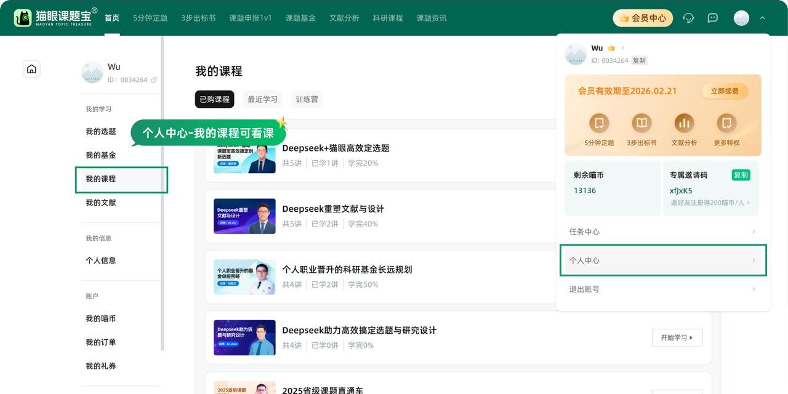Screen dimensions: 788x394
Task: Open 任务中心 row arrow
Action: coord(754,232)
